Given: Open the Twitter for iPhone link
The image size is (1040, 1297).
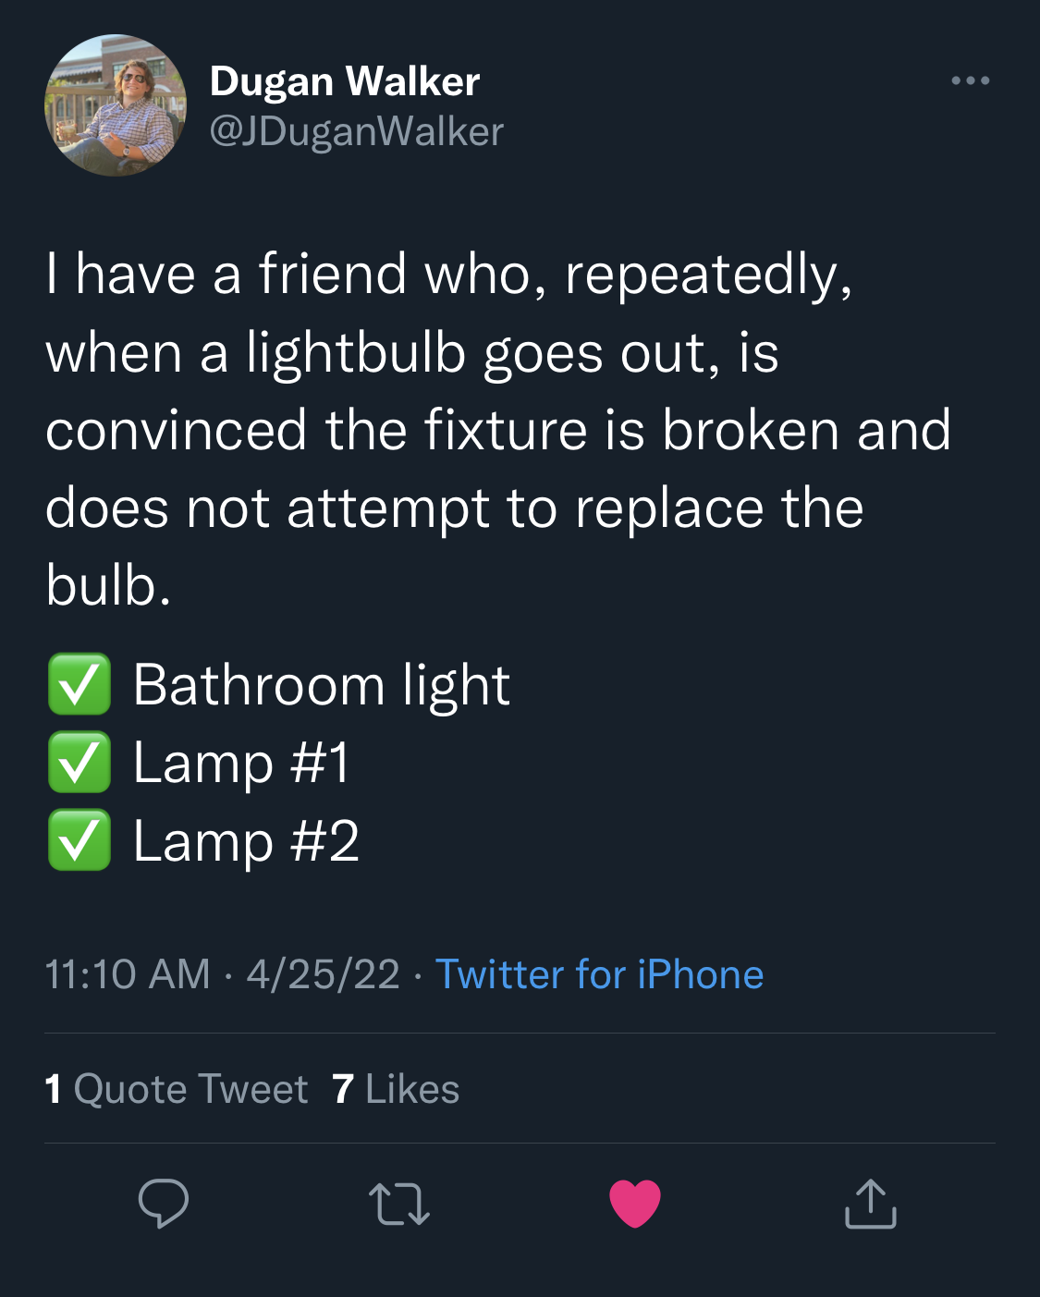Looking at the screenshot, I should [599, 974].
